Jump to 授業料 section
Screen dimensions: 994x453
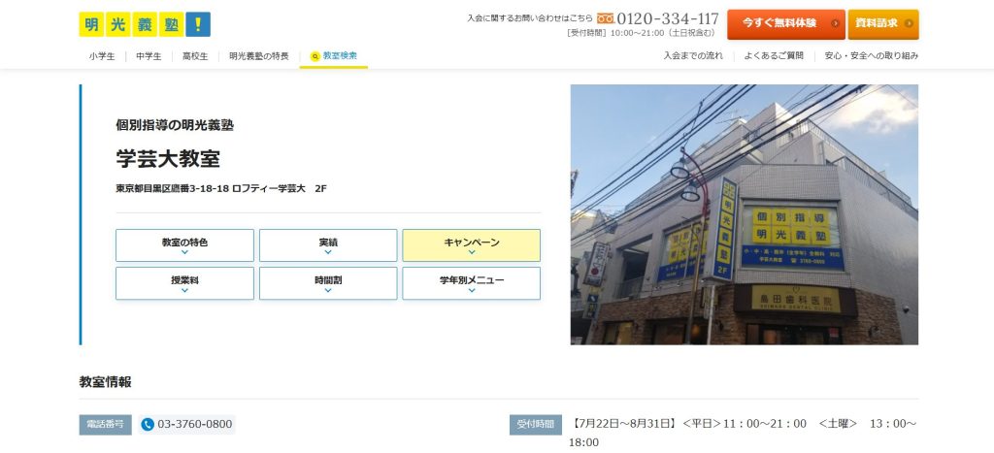pos(184,283)
